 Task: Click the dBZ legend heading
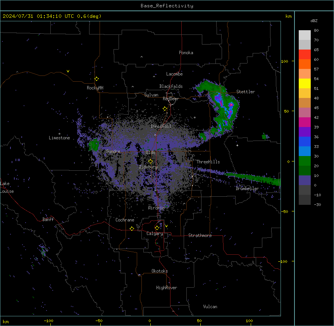314,21
